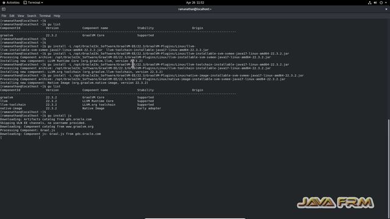Click the network status icon in top bar

pyautogui.click(x=370, y=2)
